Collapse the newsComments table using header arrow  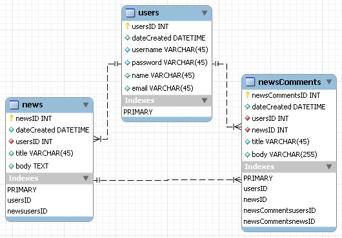pyautogui.click(x=329, y=82)
